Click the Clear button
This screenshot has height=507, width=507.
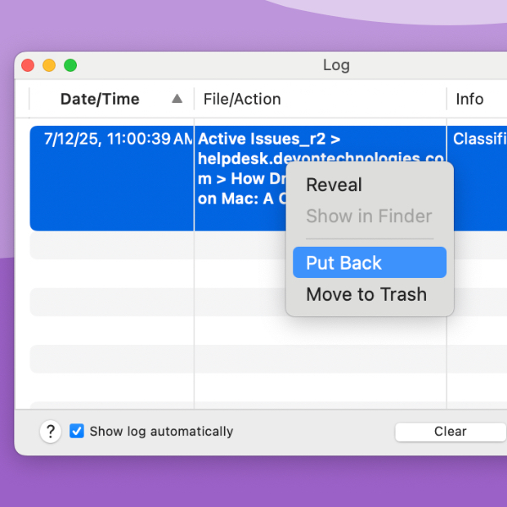point(450,432)
